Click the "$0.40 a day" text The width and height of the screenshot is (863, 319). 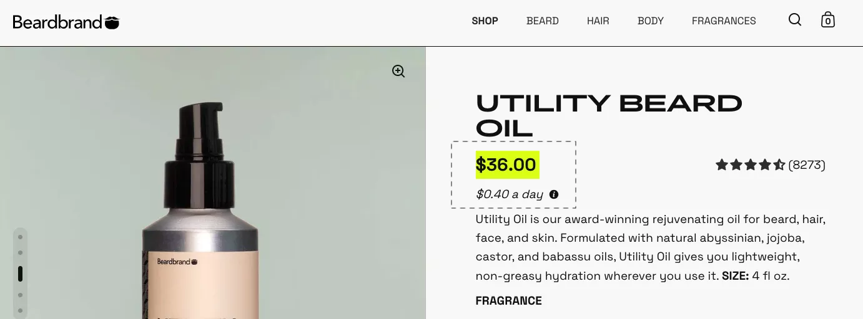point(510,194)
